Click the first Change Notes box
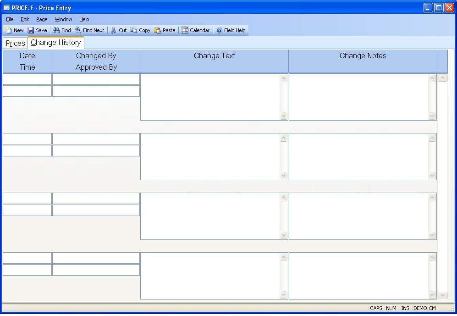Screen dimensions: 457x316 click(x=358, y=97)
